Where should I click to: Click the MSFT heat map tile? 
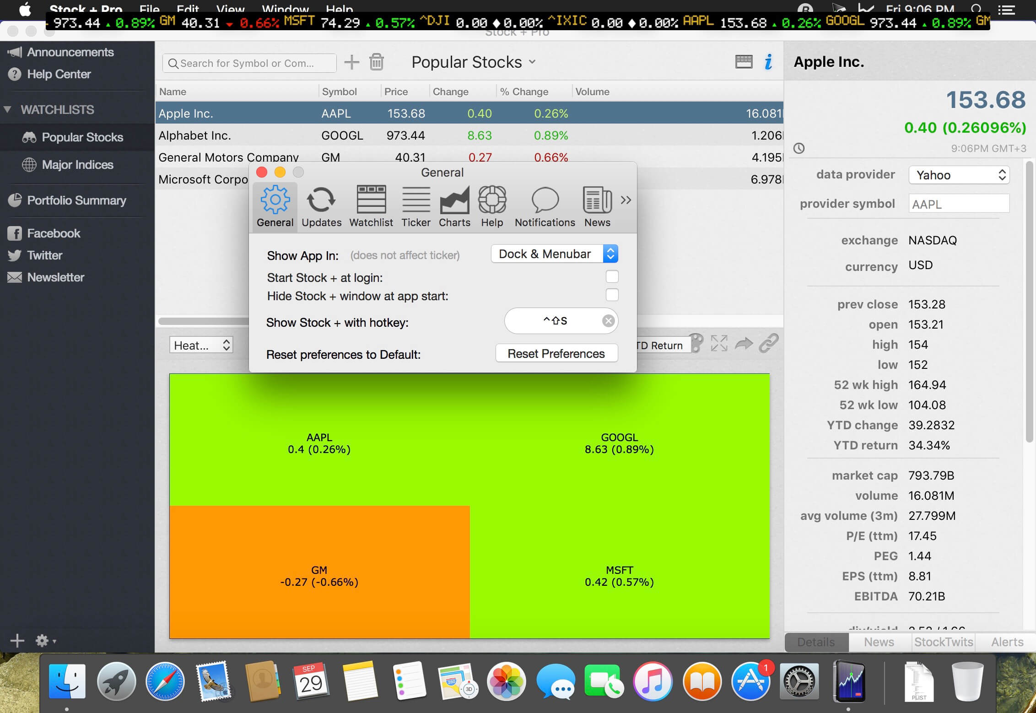[x=620, y=572]
